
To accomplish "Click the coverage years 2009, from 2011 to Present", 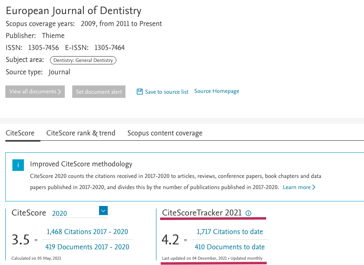I will tap(121, 24).
